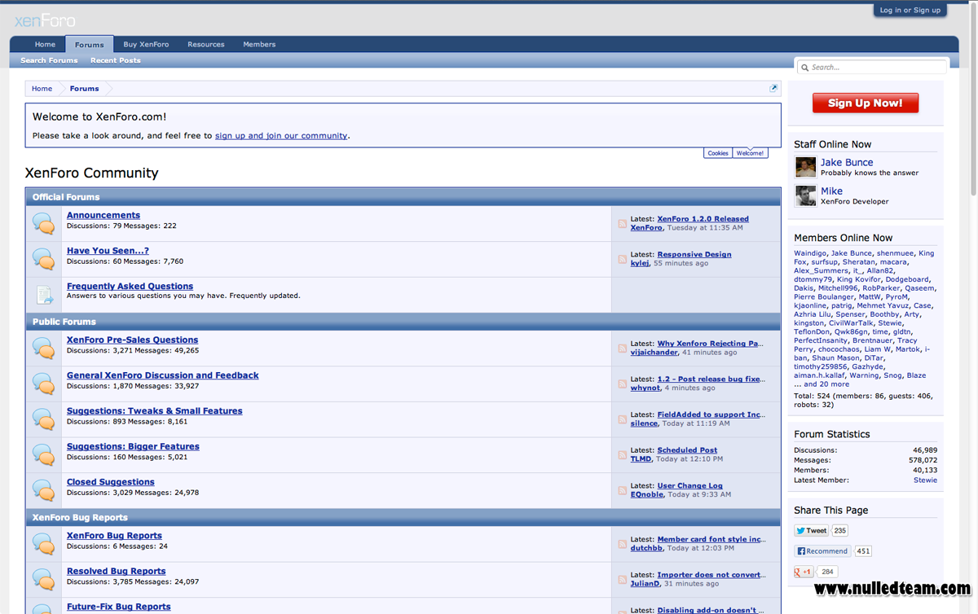Select the Welcome! notice tab

(x=750, y=153)
